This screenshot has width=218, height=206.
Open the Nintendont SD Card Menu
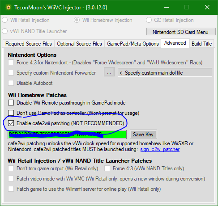[181, 32]
